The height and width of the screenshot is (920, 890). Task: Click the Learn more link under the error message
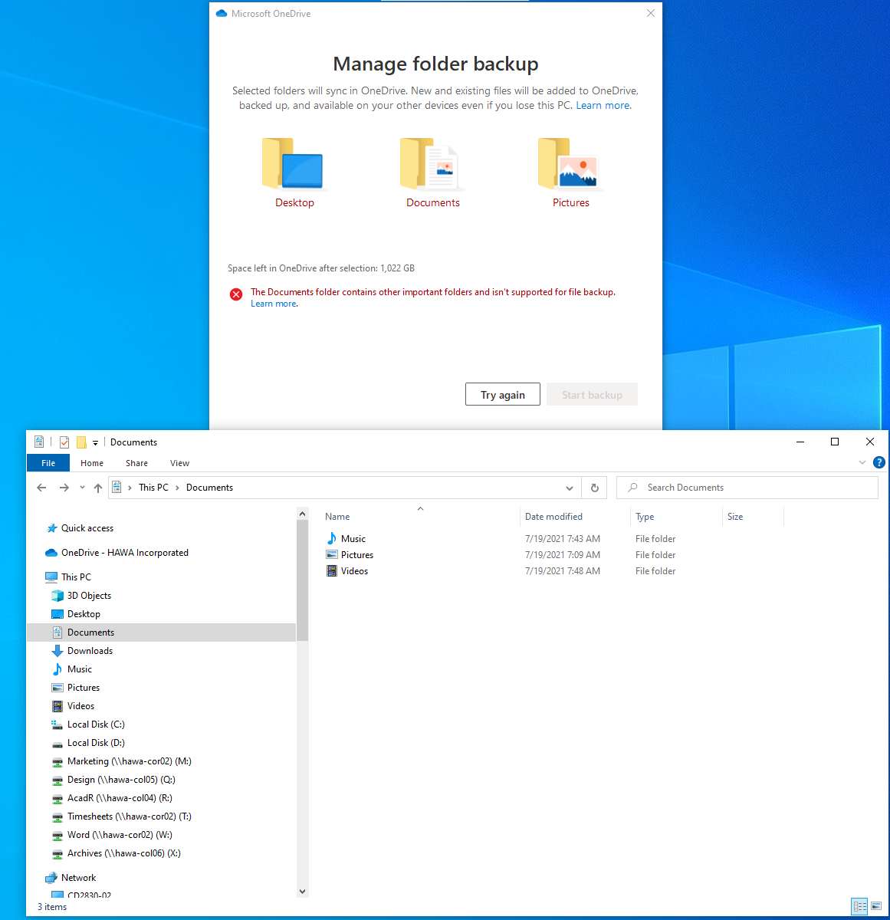(274, 304)
